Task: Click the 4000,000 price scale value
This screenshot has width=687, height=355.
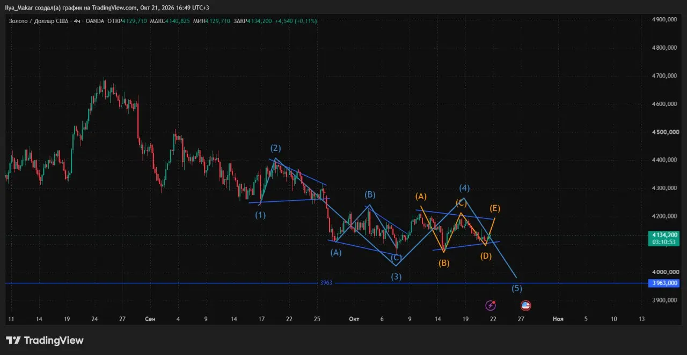Action: point(664,273)
